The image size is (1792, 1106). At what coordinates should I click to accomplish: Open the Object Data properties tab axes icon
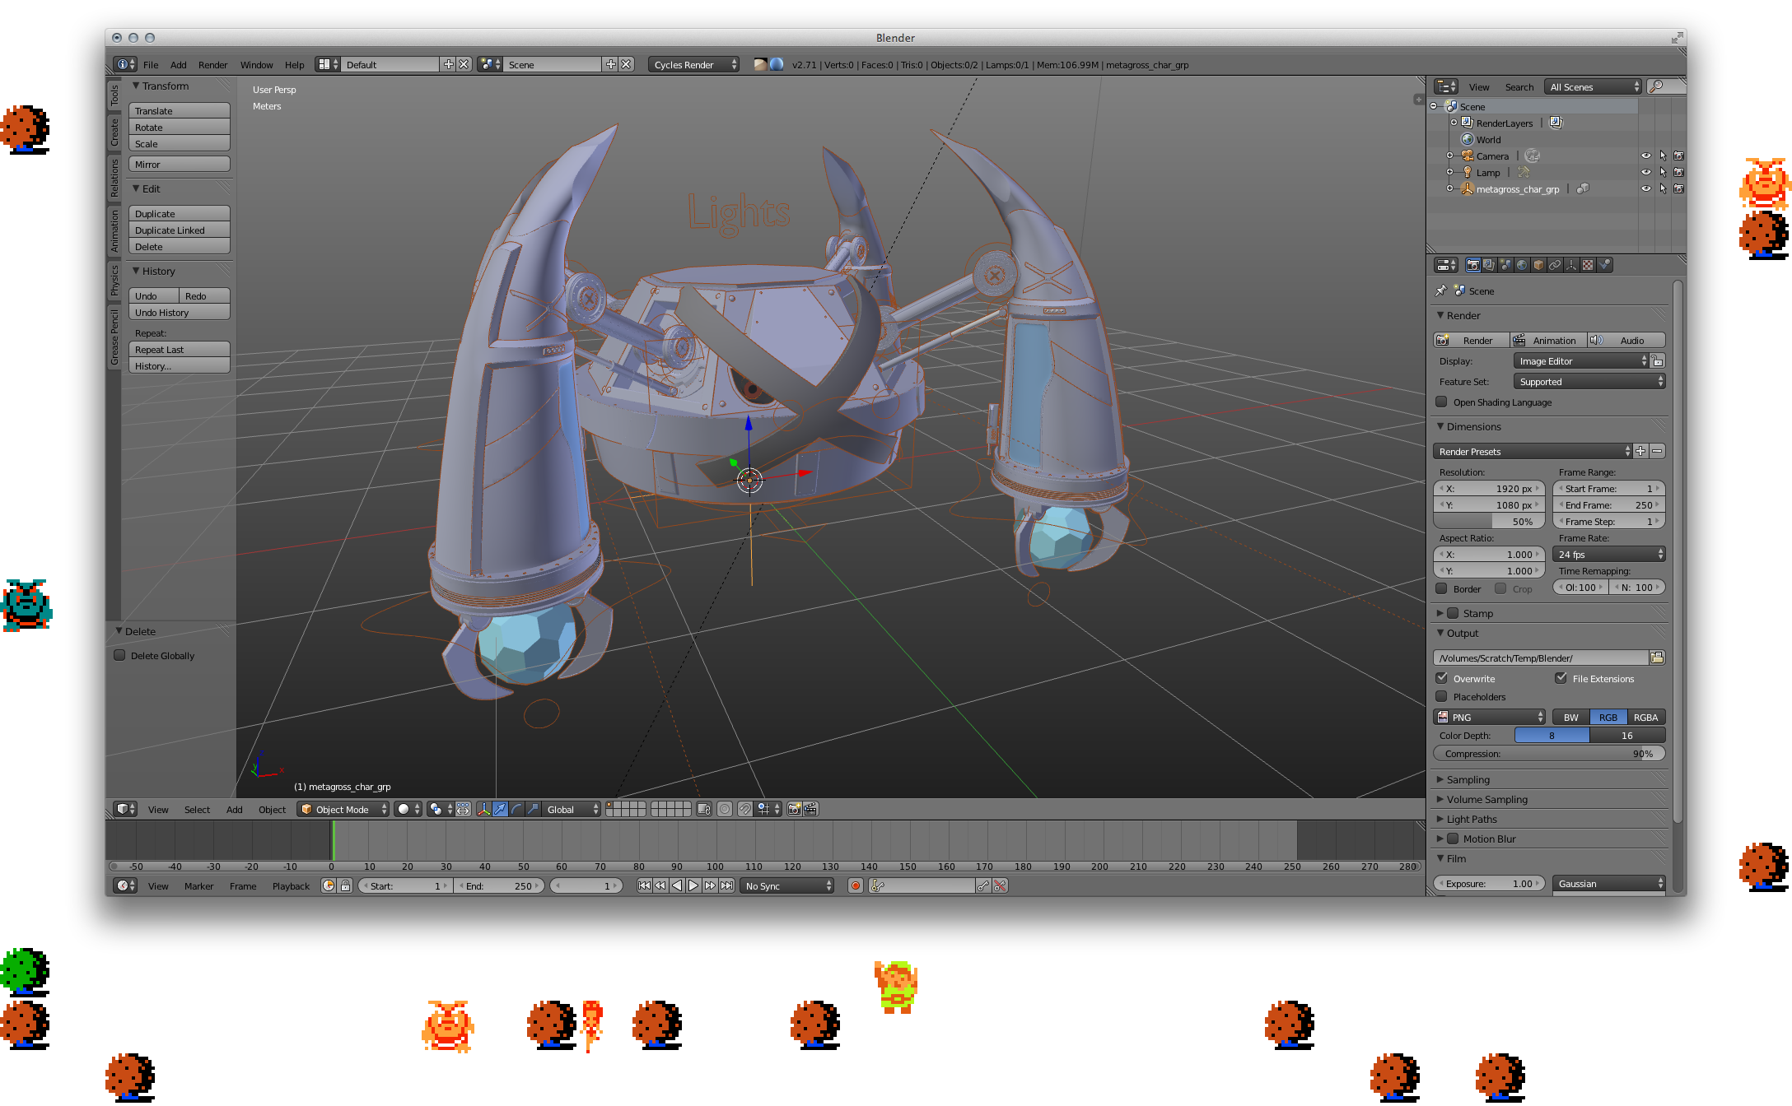[x=1571, y=265]
